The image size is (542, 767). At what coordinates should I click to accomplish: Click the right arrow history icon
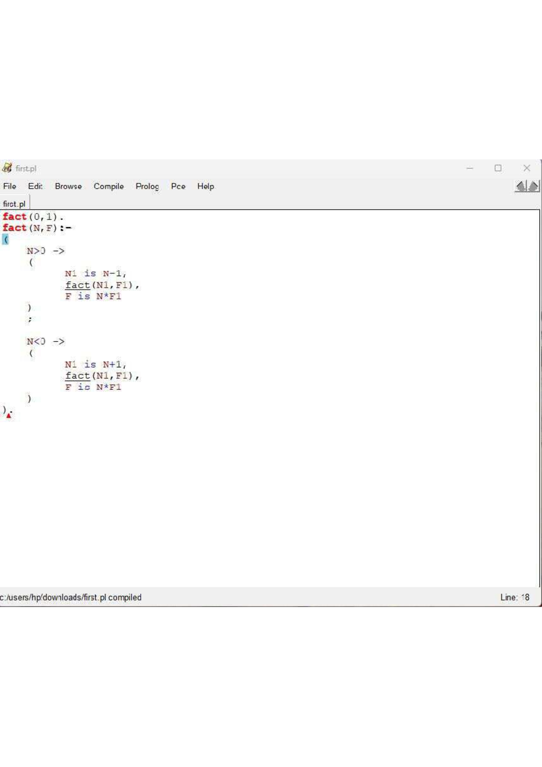(533, 186)
